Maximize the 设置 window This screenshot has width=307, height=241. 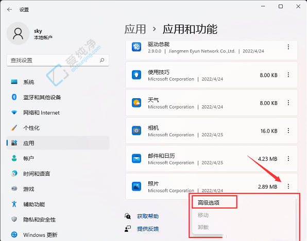[x=281, y=7]
